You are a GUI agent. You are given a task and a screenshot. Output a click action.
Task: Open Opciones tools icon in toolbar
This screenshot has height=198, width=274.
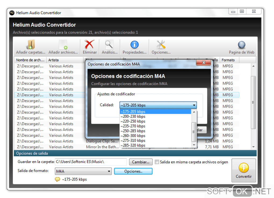pyautogui.click(x=161, y=45)
